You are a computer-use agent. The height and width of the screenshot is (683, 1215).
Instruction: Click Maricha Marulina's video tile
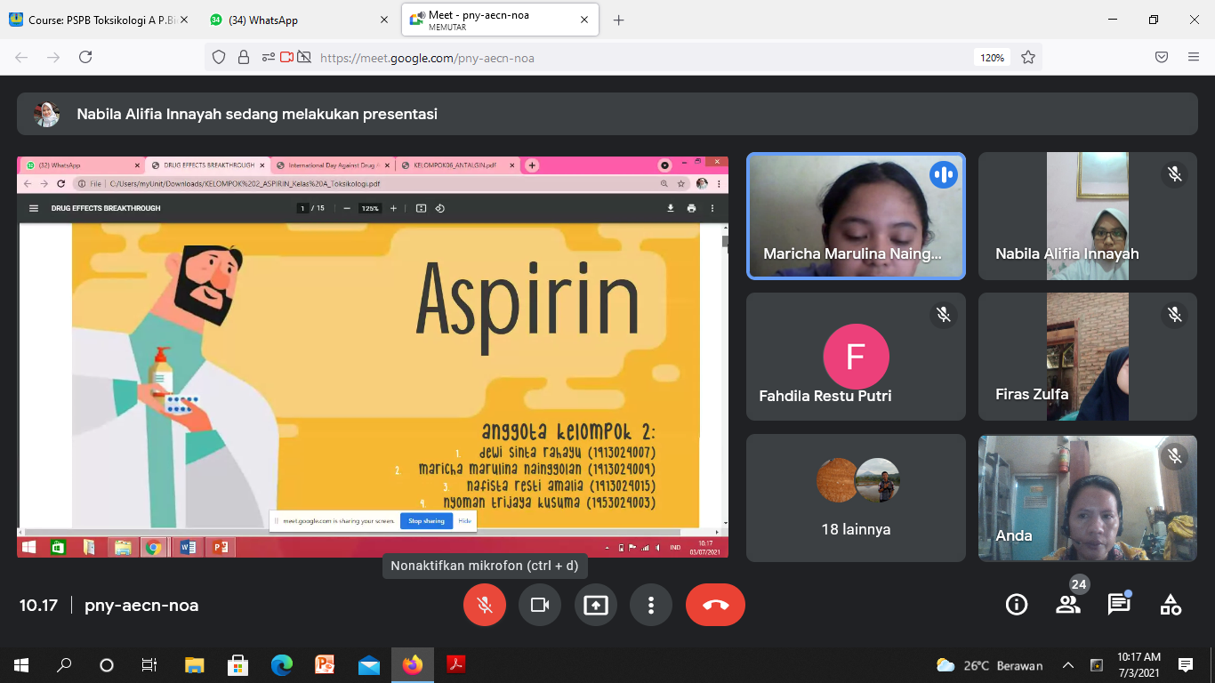856,216
